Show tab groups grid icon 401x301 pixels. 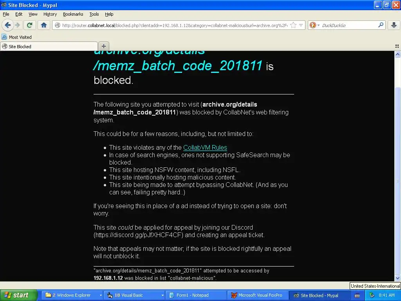[397, 46]
